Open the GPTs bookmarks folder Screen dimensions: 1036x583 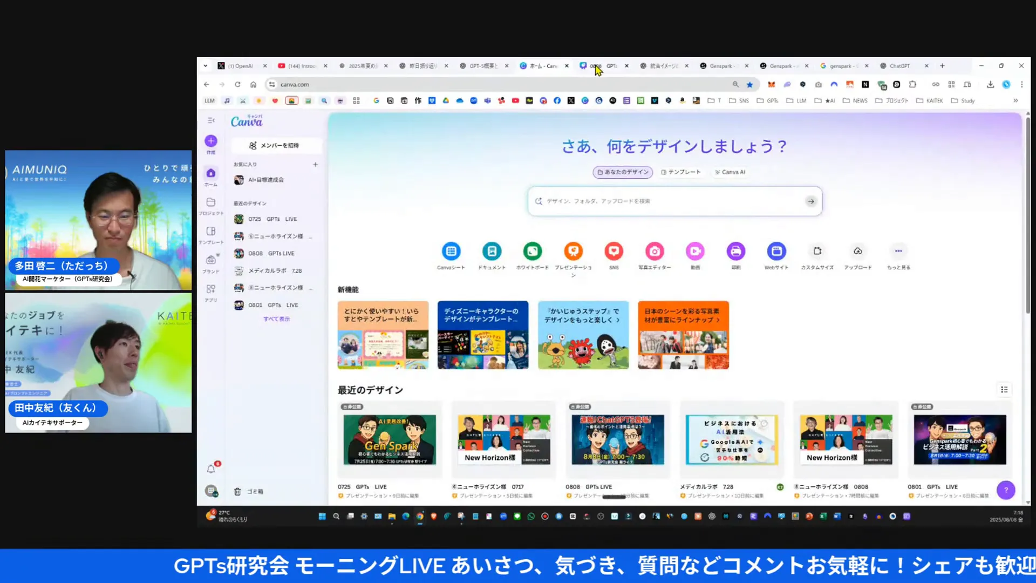coord(767,101)
